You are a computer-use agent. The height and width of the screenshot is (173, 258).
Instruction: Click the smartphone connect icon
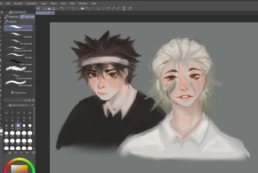pos(124,8)
